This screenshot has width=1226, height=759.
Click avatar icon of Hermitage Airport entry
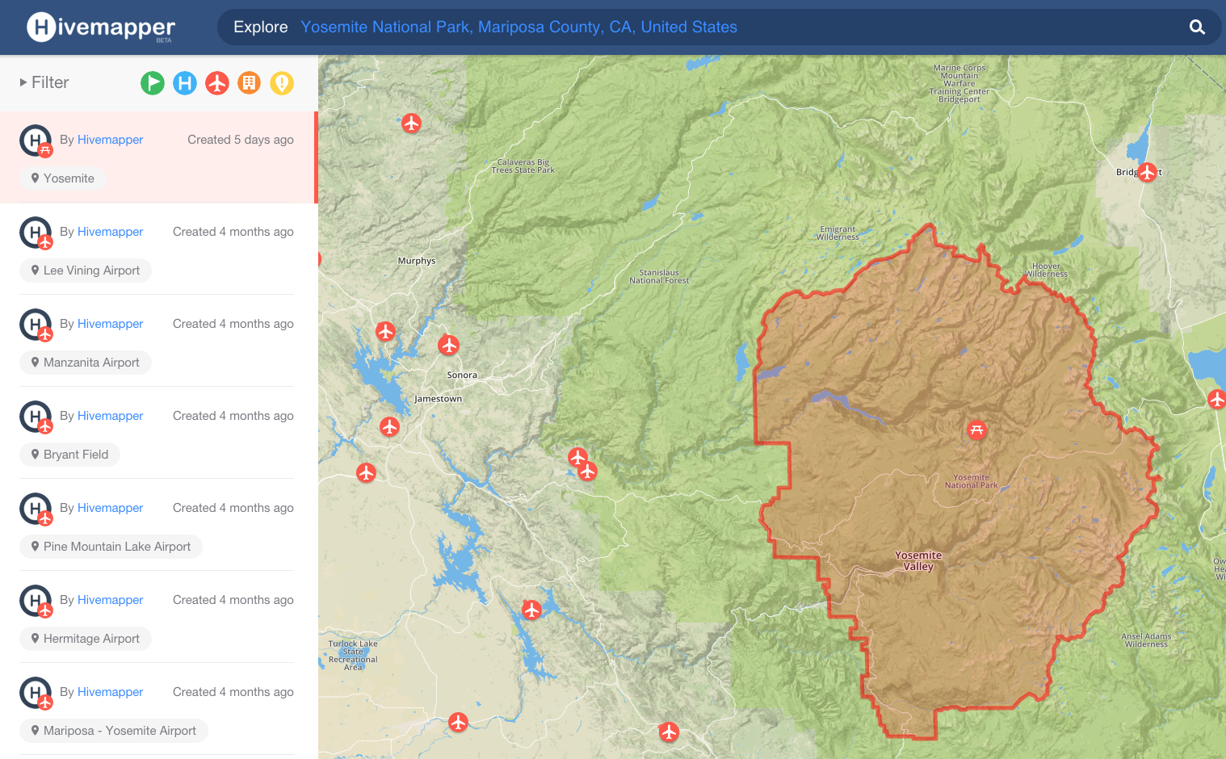point(36,601)
